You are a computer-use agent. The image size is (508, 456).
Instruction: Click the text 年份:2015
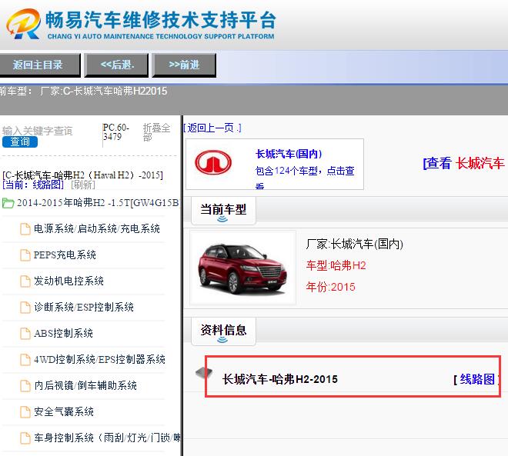coord(331,287)
